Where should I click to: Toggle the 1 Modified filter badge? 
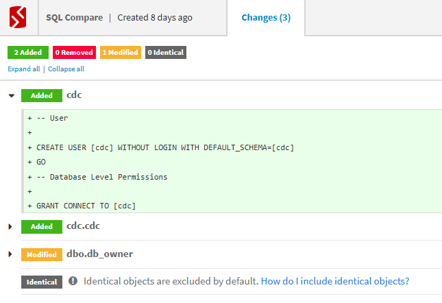coord(120,52)
